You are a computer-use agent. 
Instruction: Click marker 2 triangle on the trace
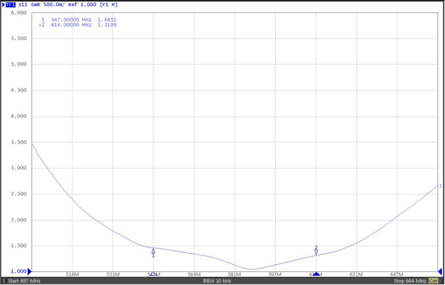(316, 251)
